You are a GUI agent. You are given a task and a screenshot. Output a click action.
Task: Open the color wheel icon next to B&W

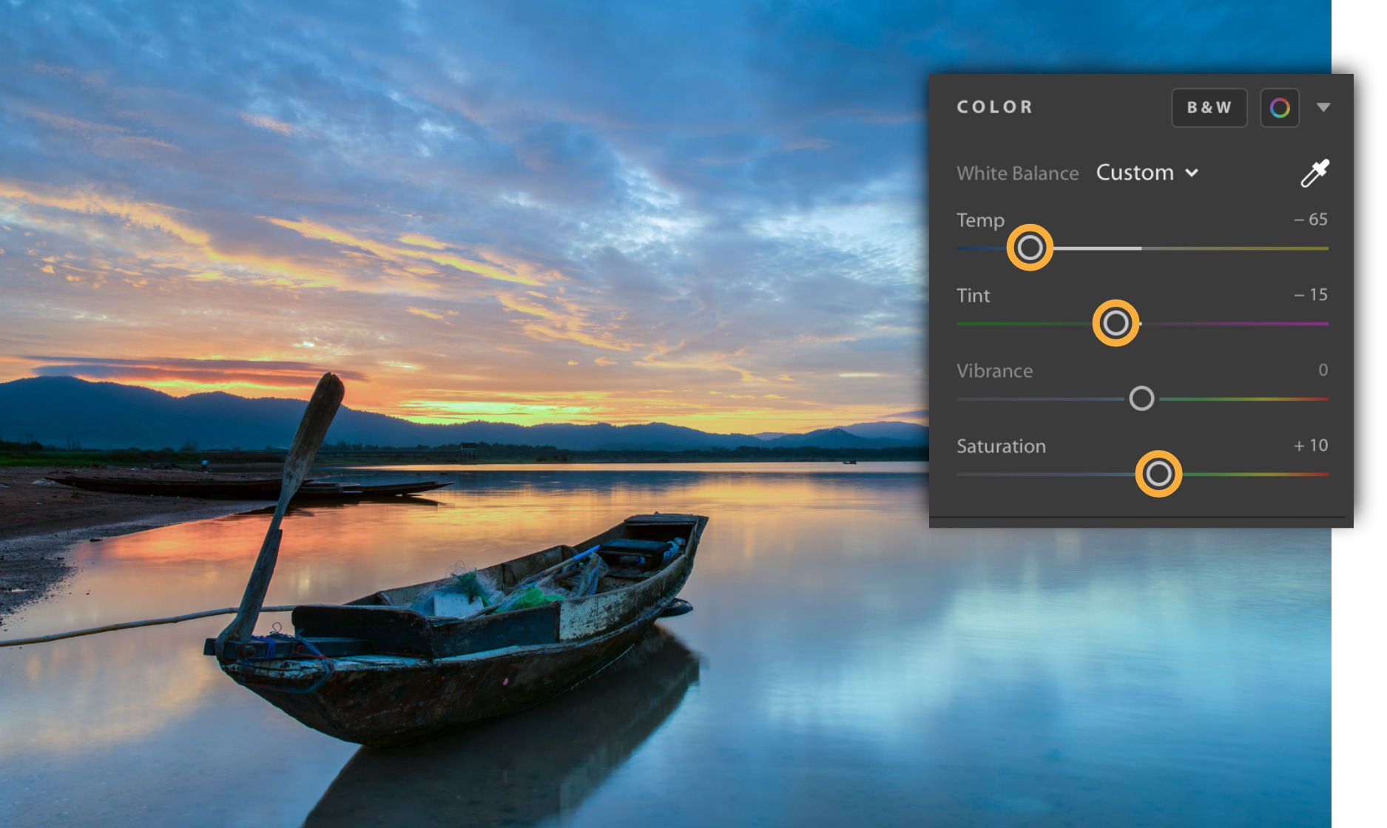coord(1280,107)
